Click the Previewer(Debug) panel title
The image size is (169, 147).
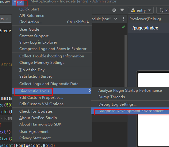click(145, 19)
